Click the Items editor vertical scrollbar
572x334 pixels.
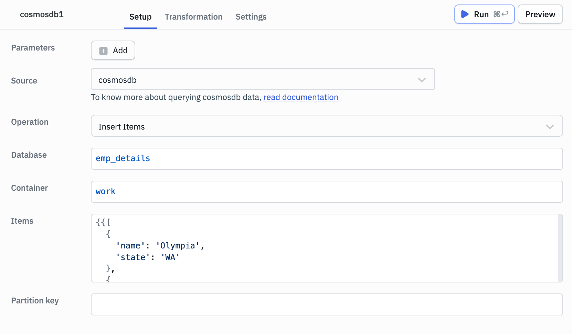pyautogui.click(x=560, y=247)
